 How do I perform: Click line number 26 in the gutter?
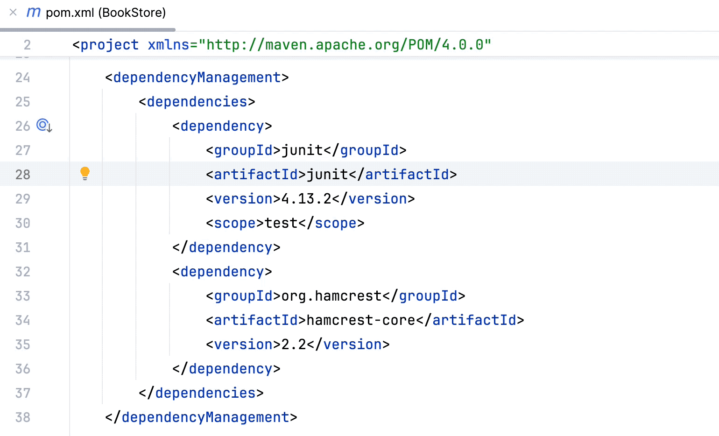point(22,126)
